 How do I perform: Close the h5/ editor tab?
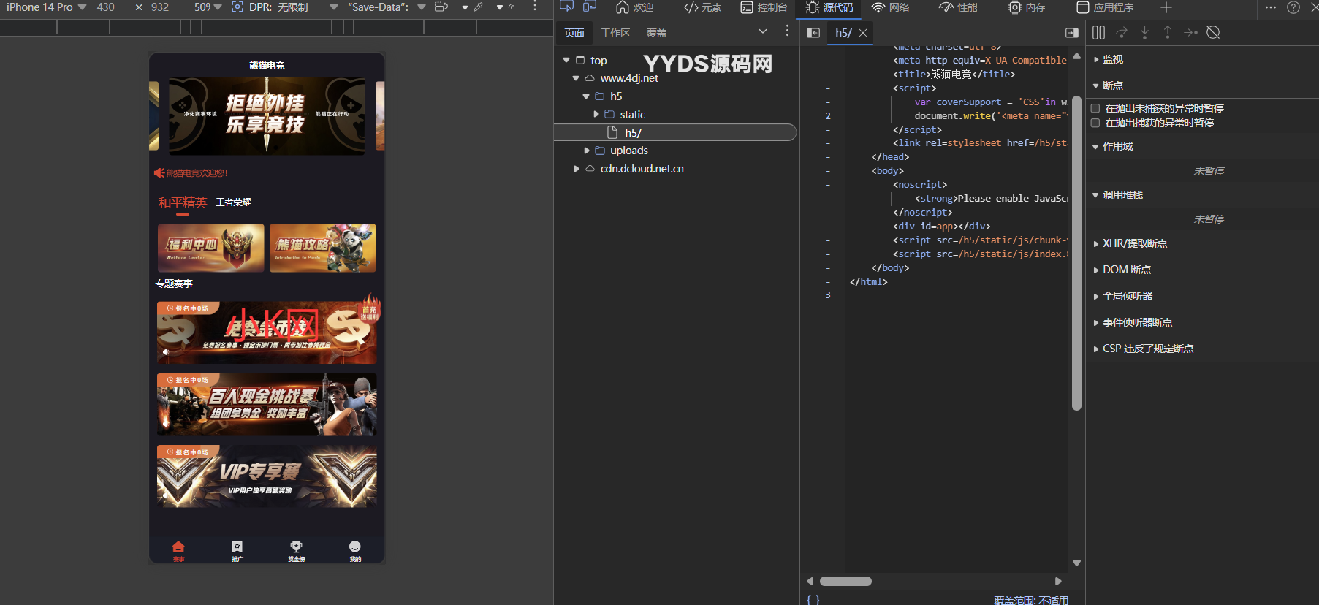[x=863, y=33]
